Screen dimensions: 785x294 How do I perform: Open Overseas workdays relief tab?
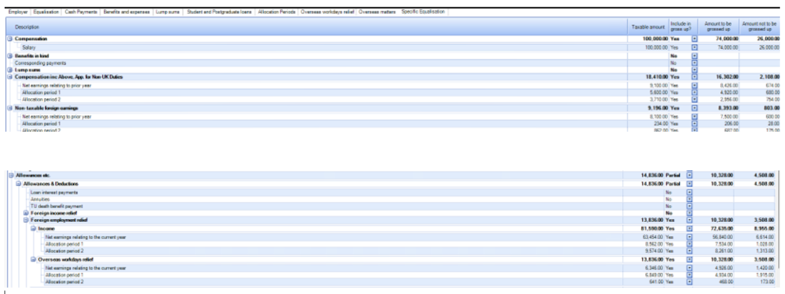coord(327,11)
